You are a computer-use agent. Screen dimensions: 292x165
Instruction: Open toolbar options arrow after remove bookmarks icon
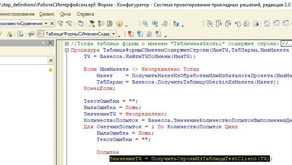(x=165, y=36)
